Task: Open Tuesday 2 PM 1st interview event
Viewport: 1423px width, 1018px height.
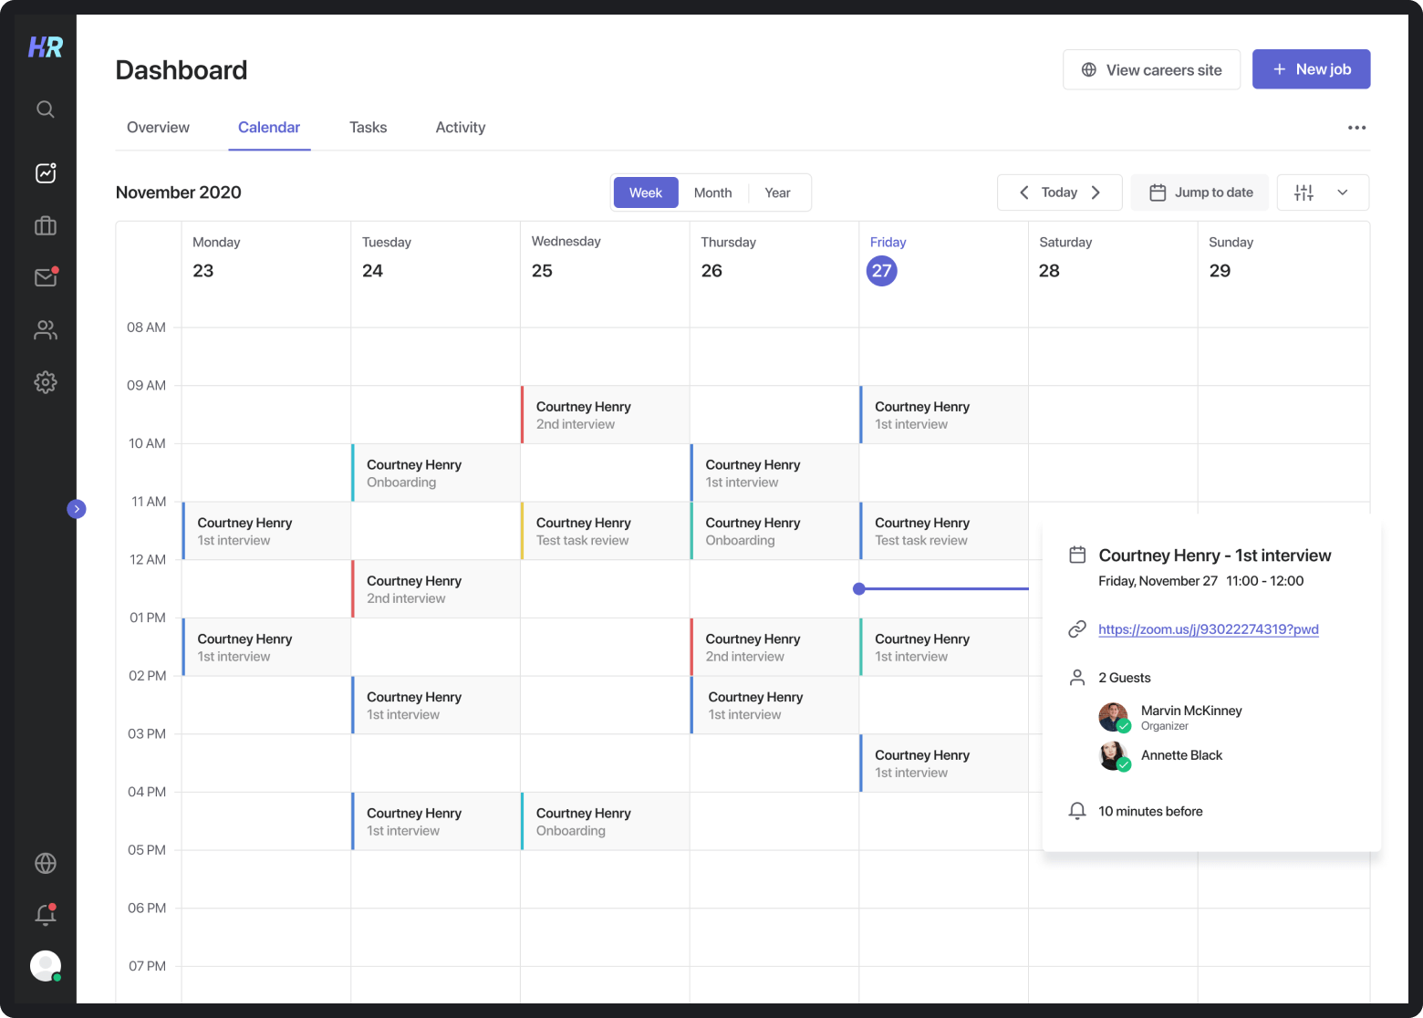Action: coord(435,705)
